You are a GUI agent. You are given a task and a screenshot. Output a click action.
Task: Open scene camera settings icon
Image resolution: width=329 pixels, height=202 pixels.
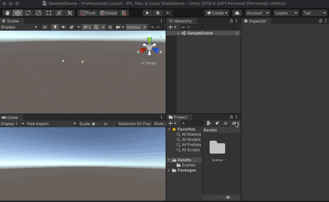(x=118, y=27)
